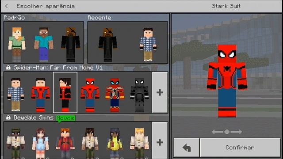Image resolution: width=283 pixels, height=159 pixels.
Task: Select the Iron Spider skin
Action: click(115, 95)
